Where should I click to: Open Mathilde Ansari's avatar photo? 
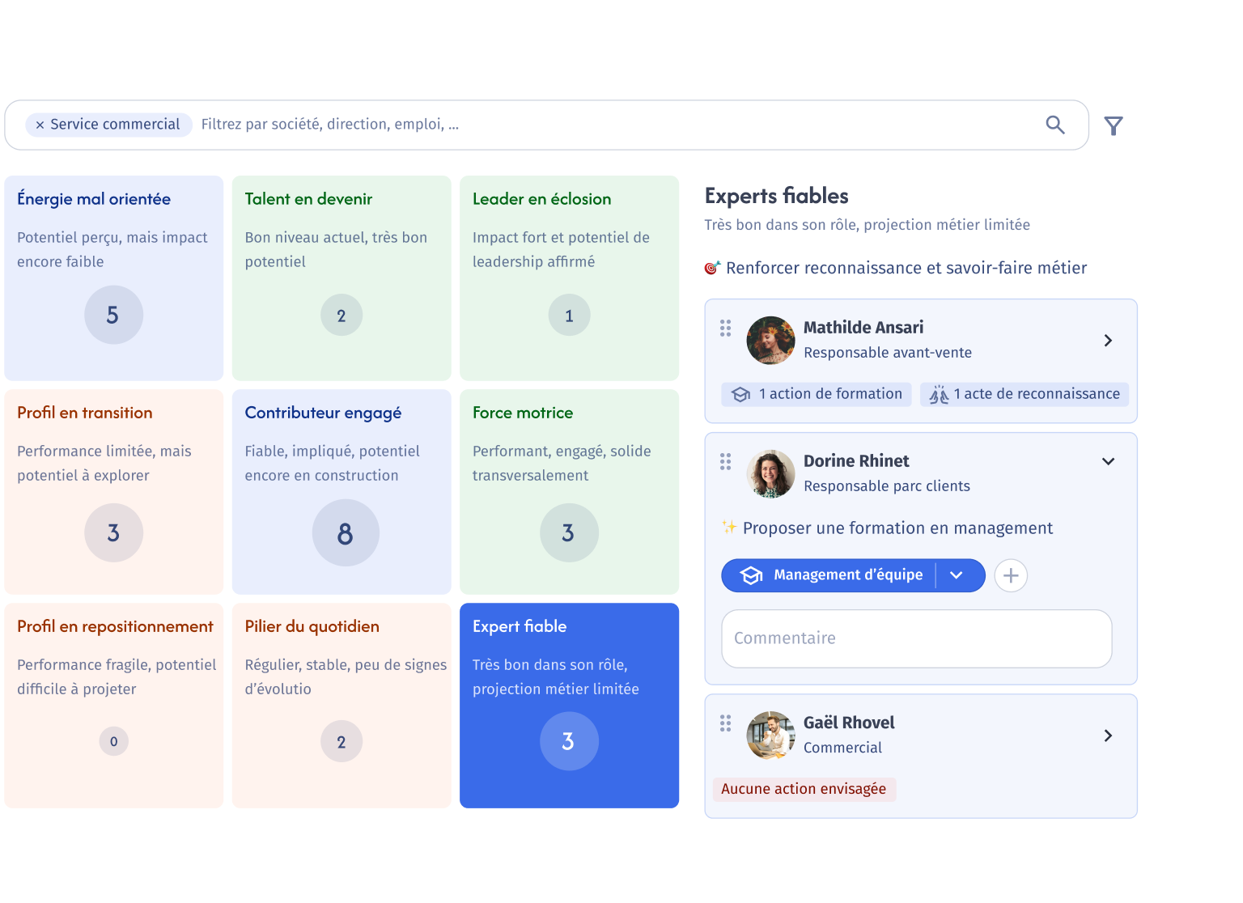tap(770, 340)
